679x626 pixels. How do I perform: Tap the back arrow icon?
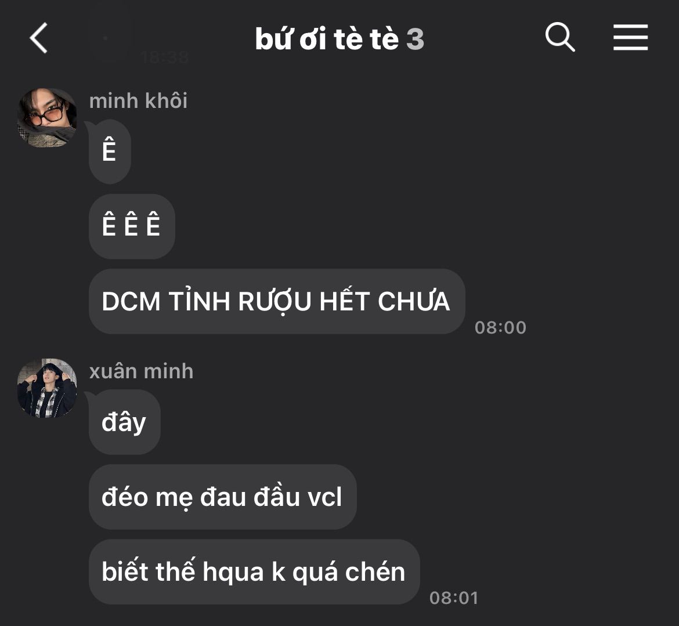[38, 38]
